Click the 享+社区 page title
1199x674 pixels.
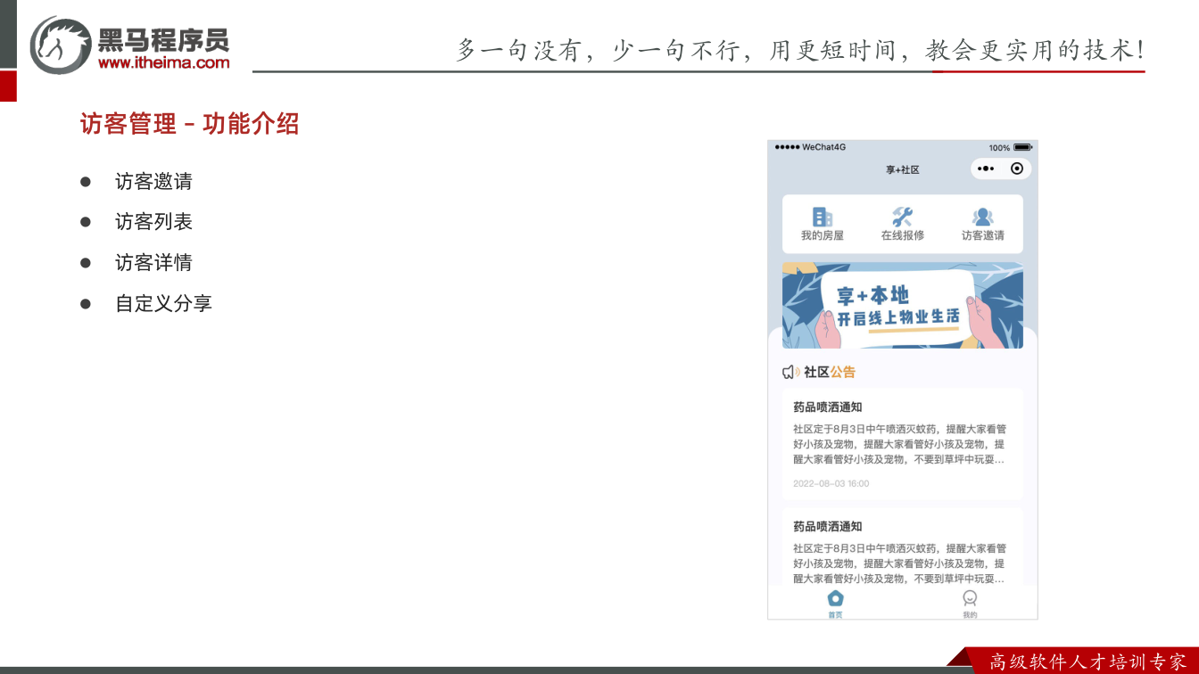[902, 169]
